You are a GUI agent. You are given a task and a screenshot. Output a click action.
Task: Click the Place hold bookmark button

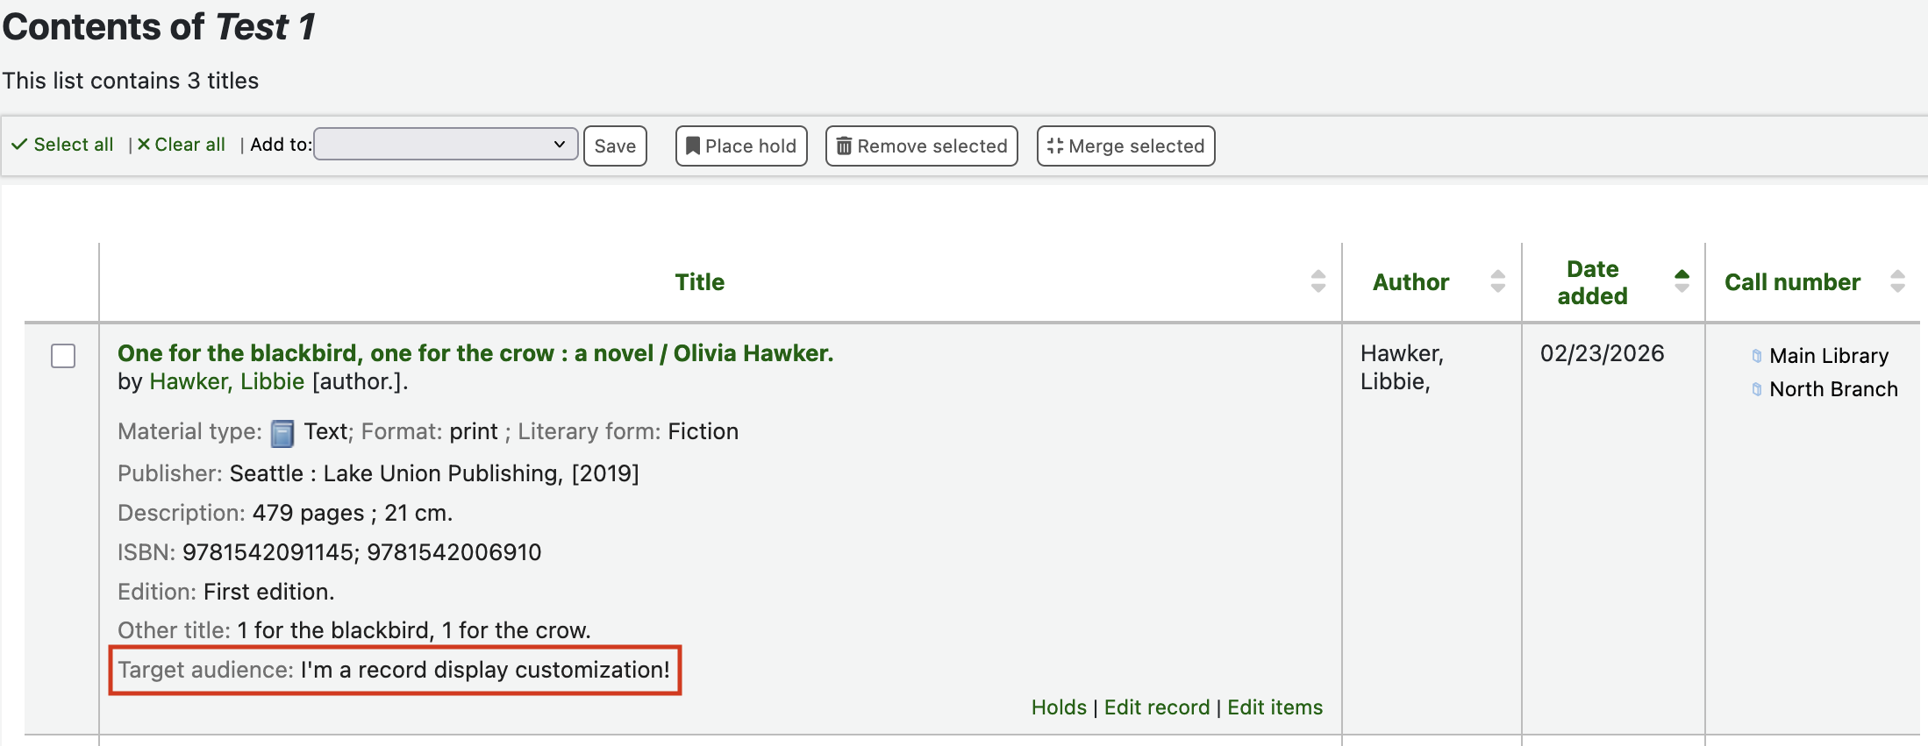point(741,146)
